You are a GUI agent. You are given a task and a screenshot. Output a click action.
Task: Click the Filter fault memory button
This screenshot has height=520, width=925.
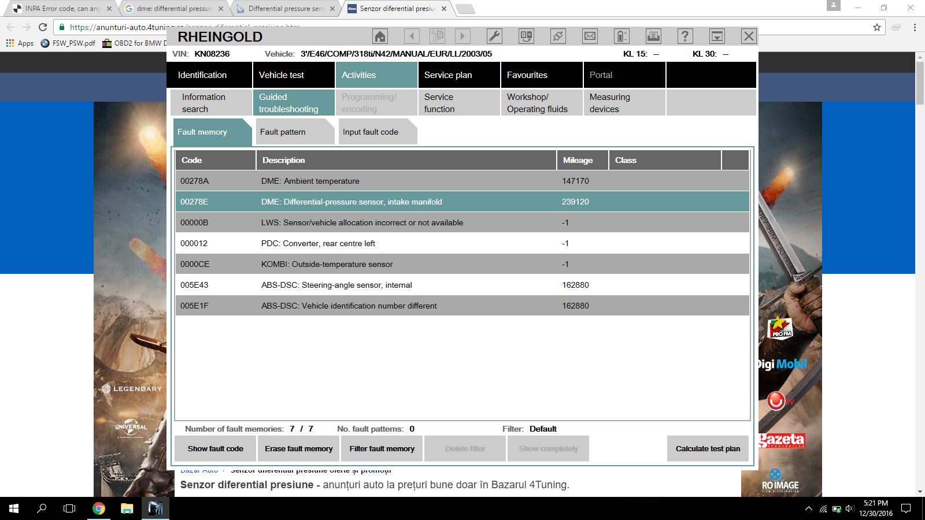click(382, 448)
